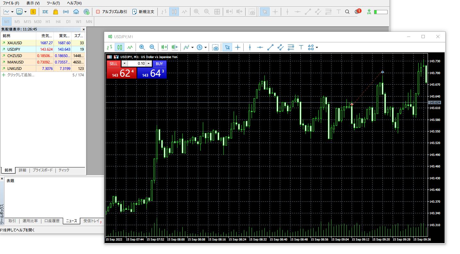Click the search magnifier in main toolbar
This screenshot has width=460, height=254.
[x=347, y=12]
